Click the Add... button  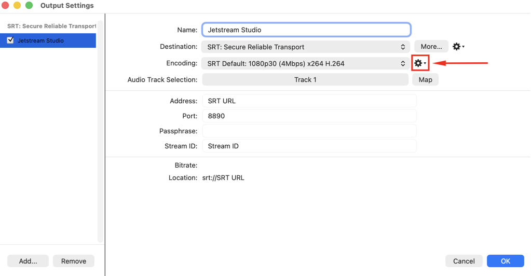[x=28, y=261]
